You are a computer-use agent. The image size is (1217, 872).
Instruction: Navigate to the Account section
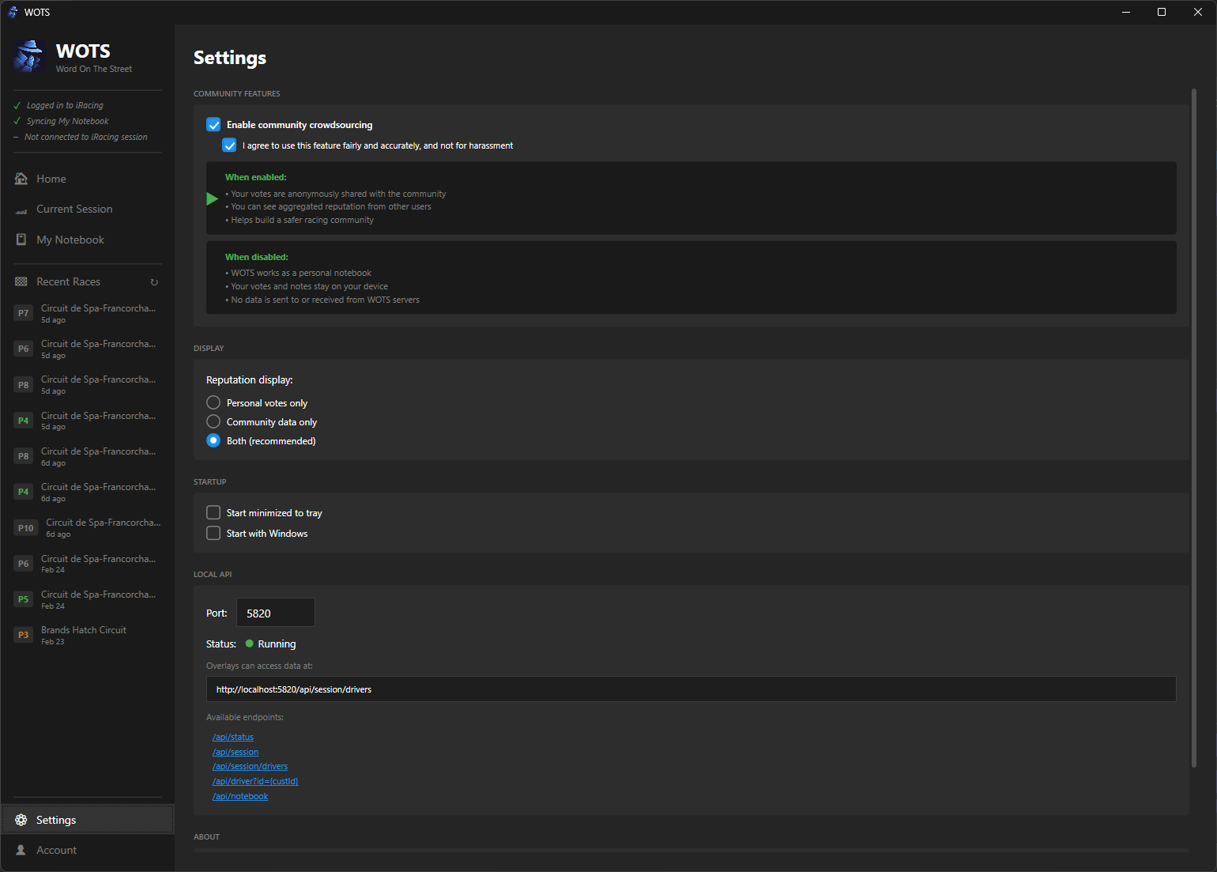point(56,850)
